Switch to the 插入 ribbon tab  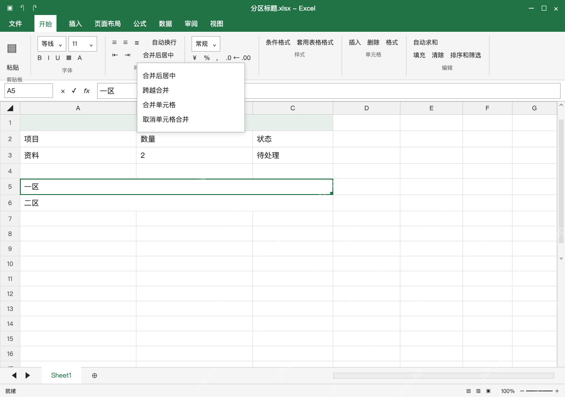tap(75, 24)
